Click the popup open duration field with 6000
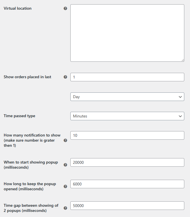This screenshot has height=217, width=190. [127, 184]
